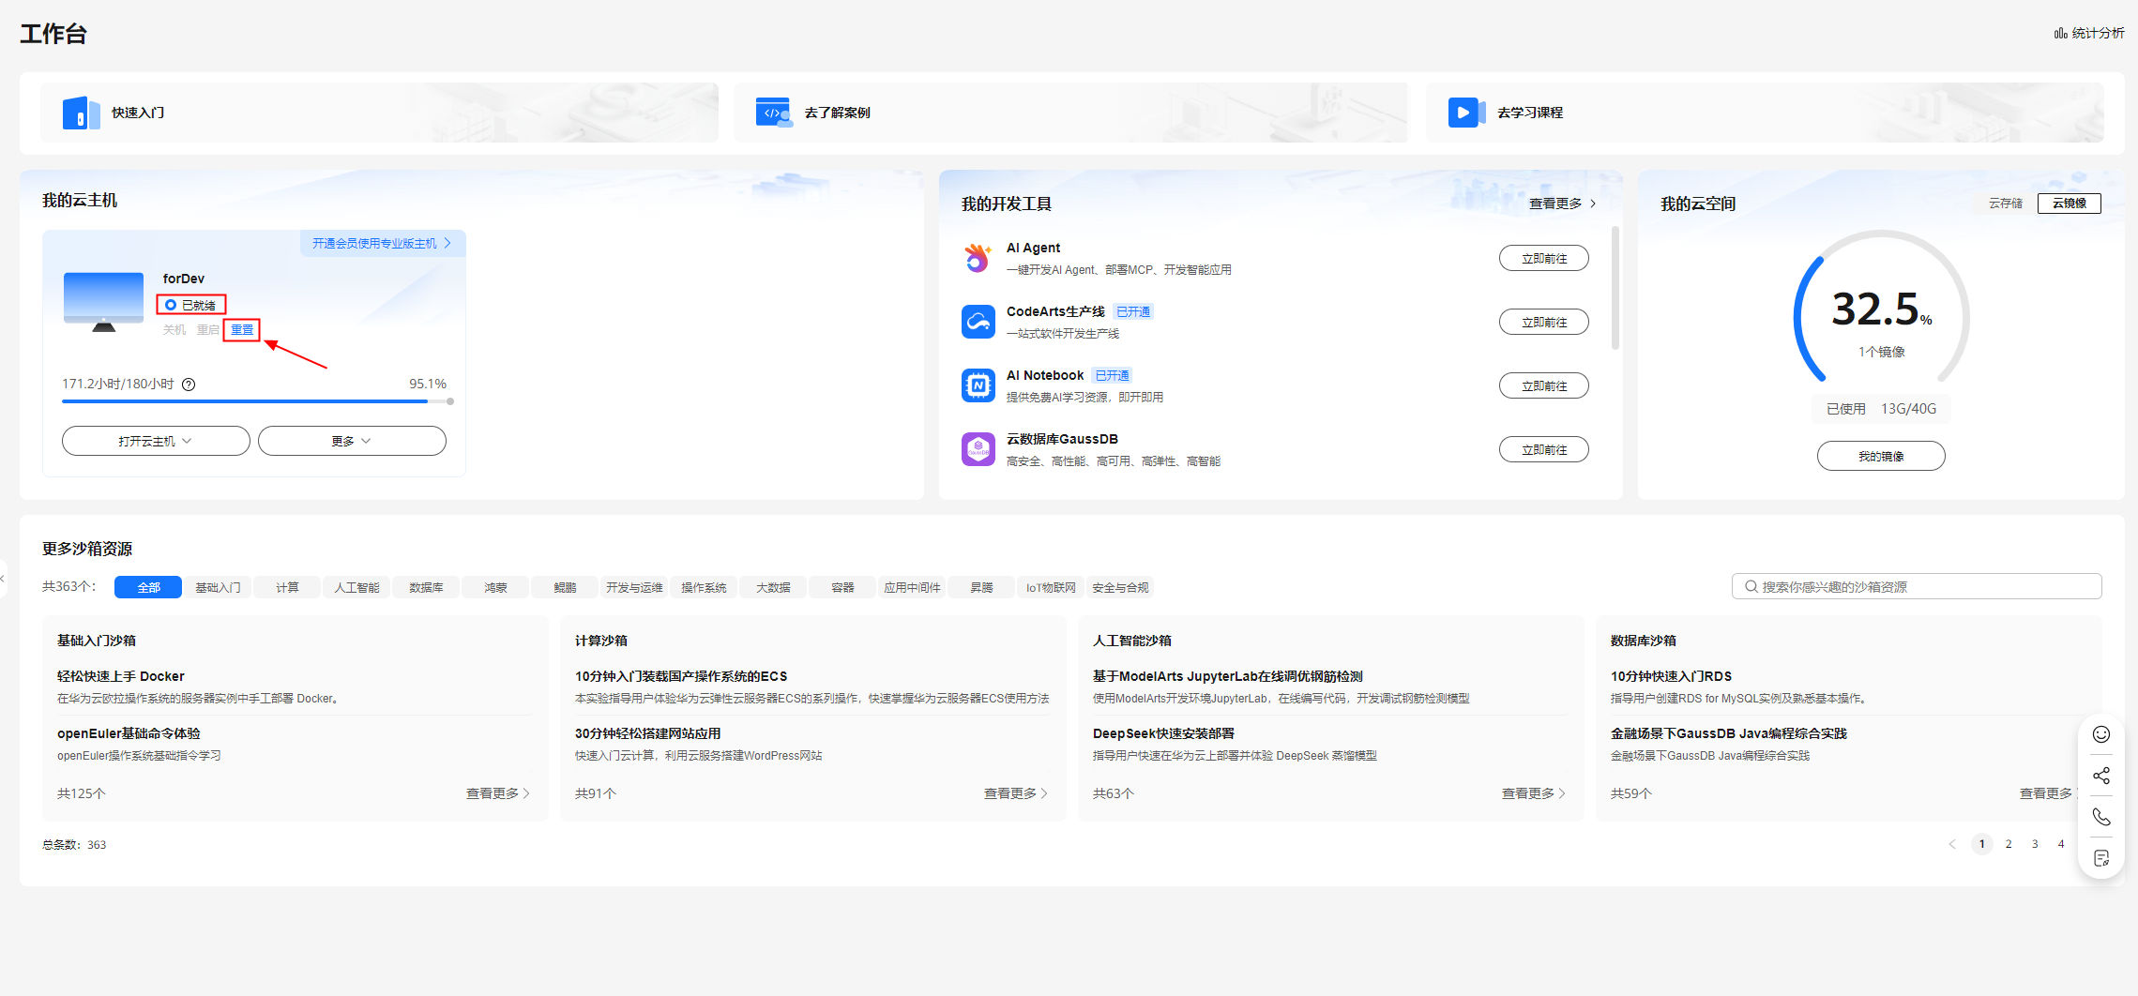Click the help question mark beside 171.2小时/180小时
Image resolution: width=2138 pixels, height=996 pixels.
189,385
